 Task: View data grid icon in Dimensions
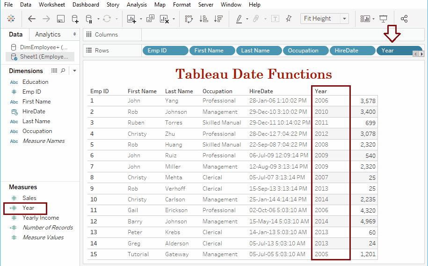[54, 71]
